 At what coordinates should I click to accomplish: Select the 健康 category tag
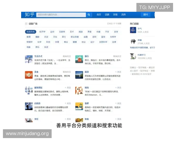coord(75,42)
